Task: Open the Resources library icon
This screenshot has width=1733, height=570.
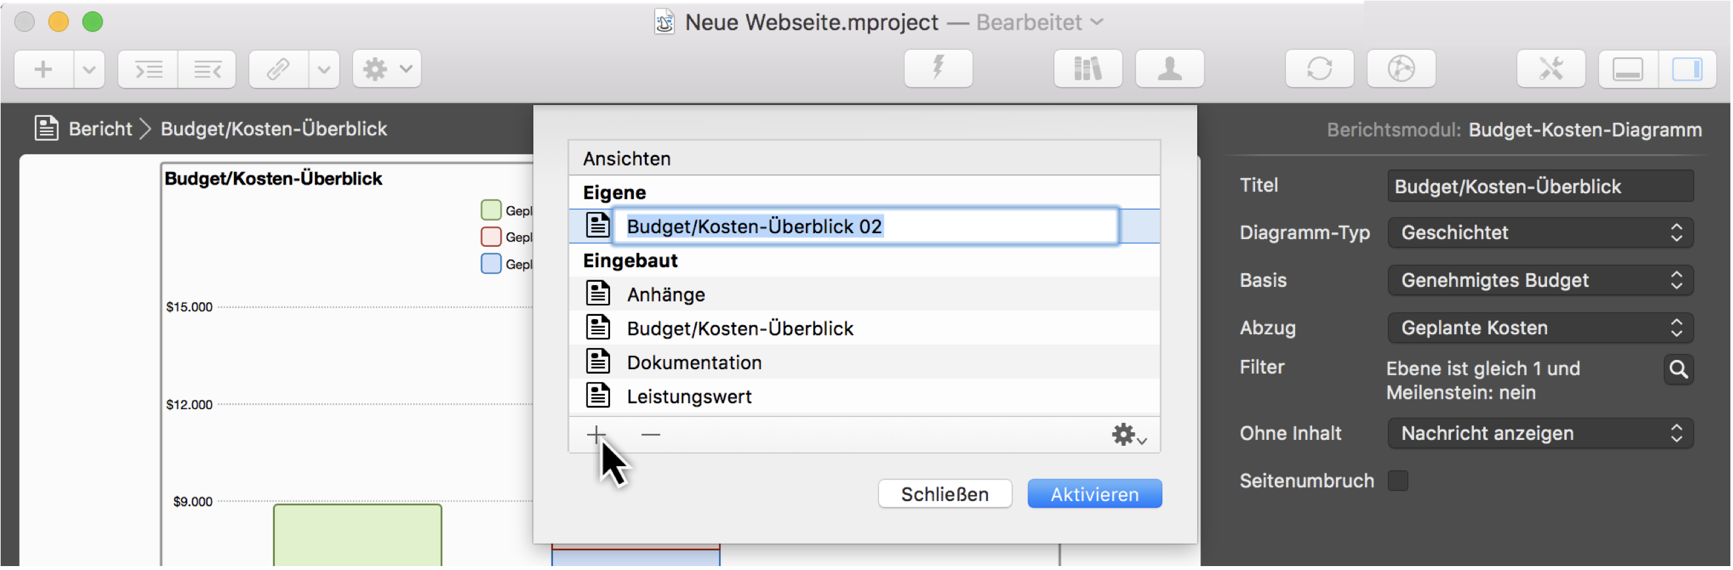Action: point(1087,68)
